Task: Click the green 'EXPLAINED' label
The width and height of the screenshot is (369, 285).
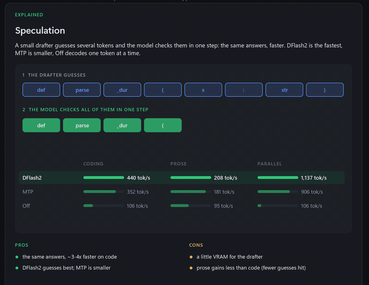Action: 29,14
